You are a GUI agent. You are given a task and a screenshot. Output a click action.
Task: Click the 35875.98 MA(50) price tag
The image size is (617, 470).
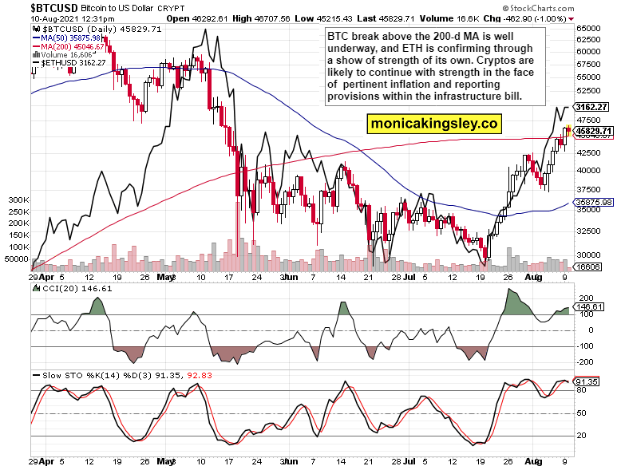(x=592, y=203)
